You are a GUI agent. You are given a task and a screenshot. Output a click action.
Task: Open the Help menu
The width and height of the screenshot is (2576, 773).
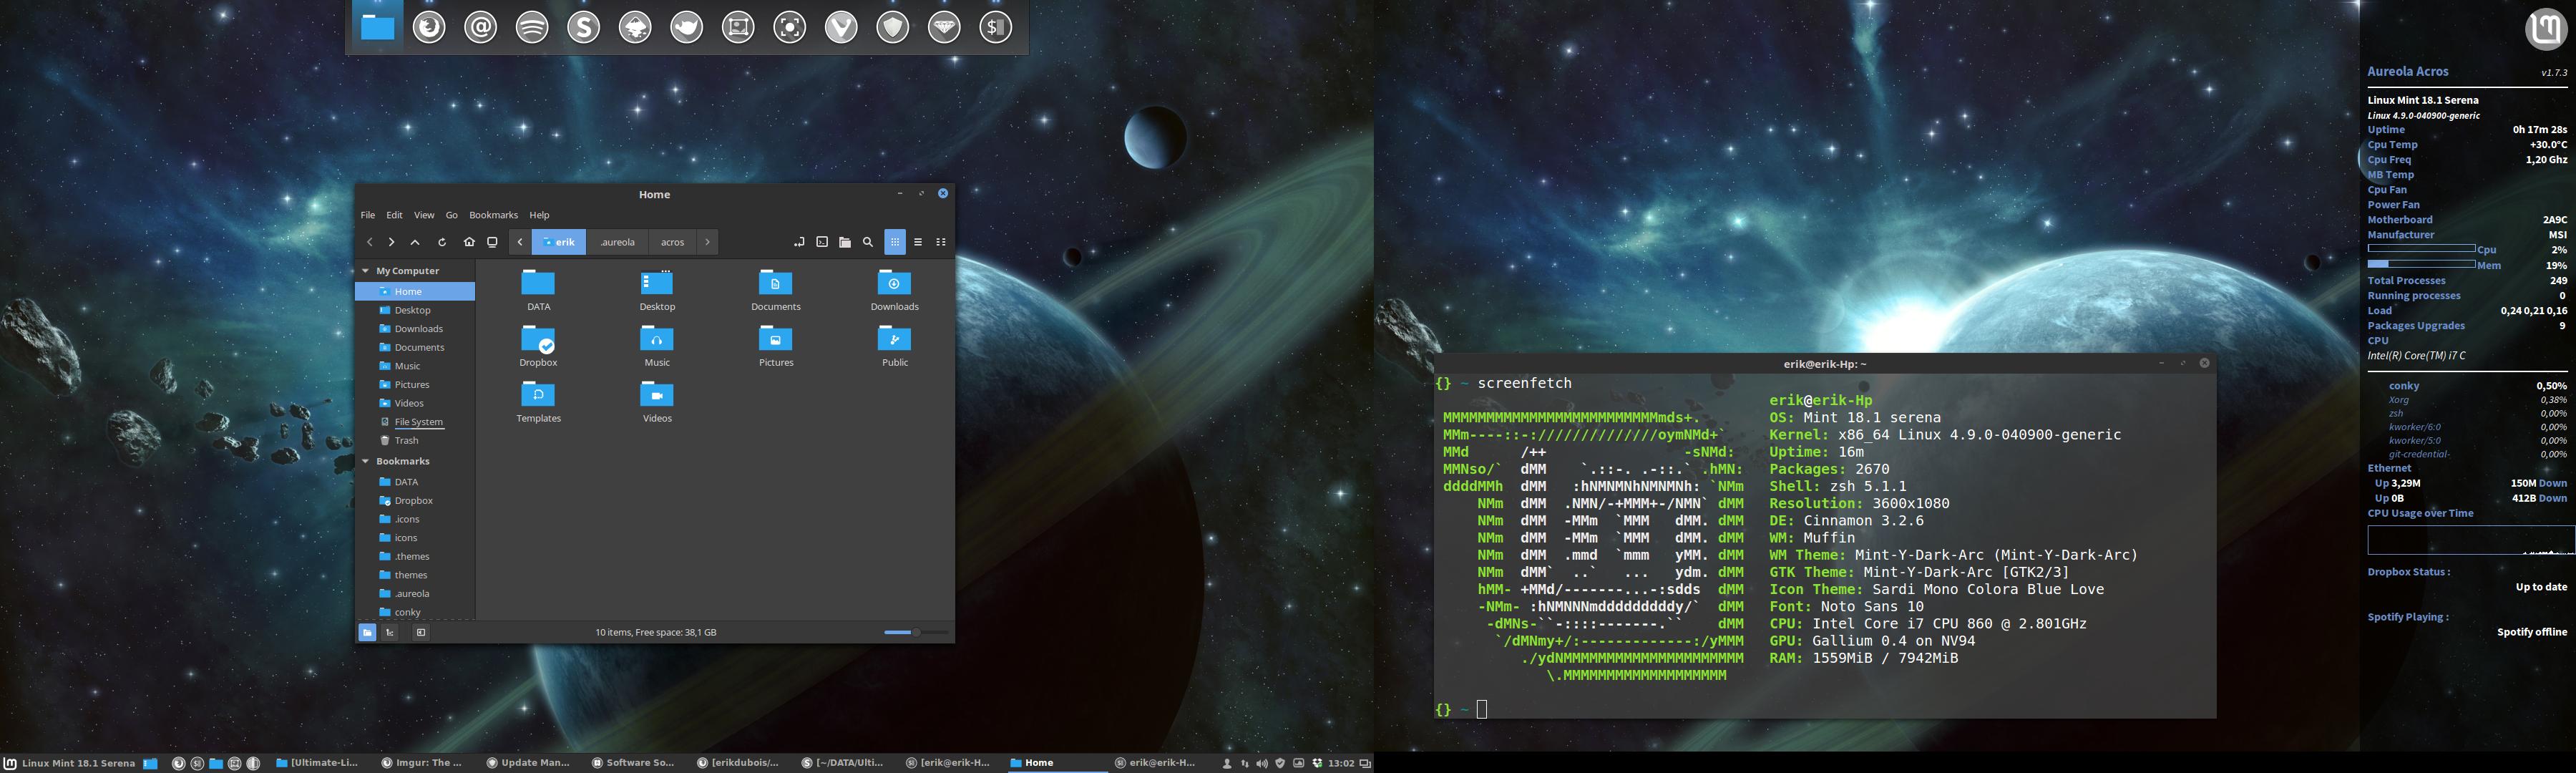540,215
